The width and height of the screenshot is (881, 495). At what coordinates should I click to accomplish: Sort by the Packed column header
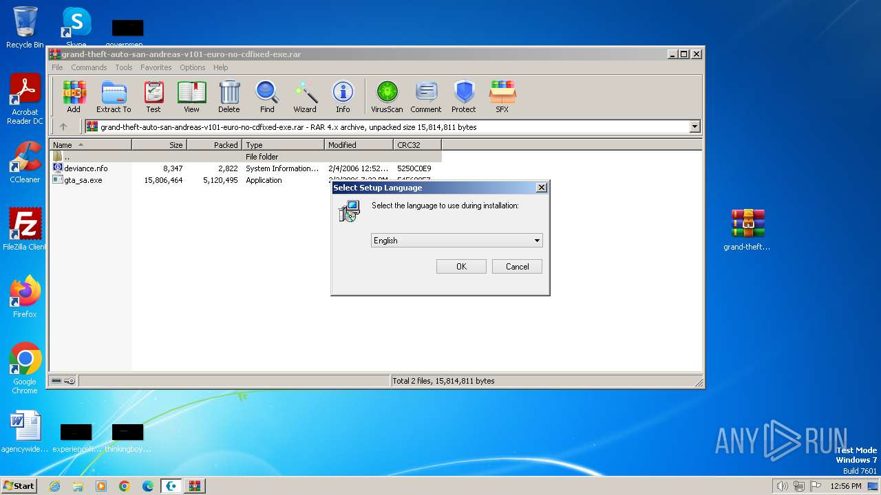pos(214,145)
